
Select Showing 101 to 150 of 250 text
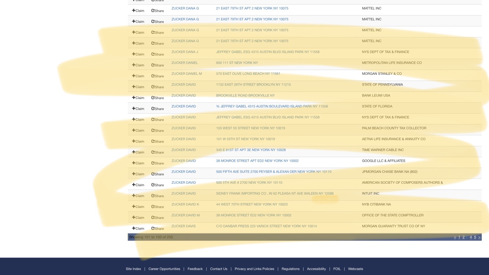(x=151, y=237)
